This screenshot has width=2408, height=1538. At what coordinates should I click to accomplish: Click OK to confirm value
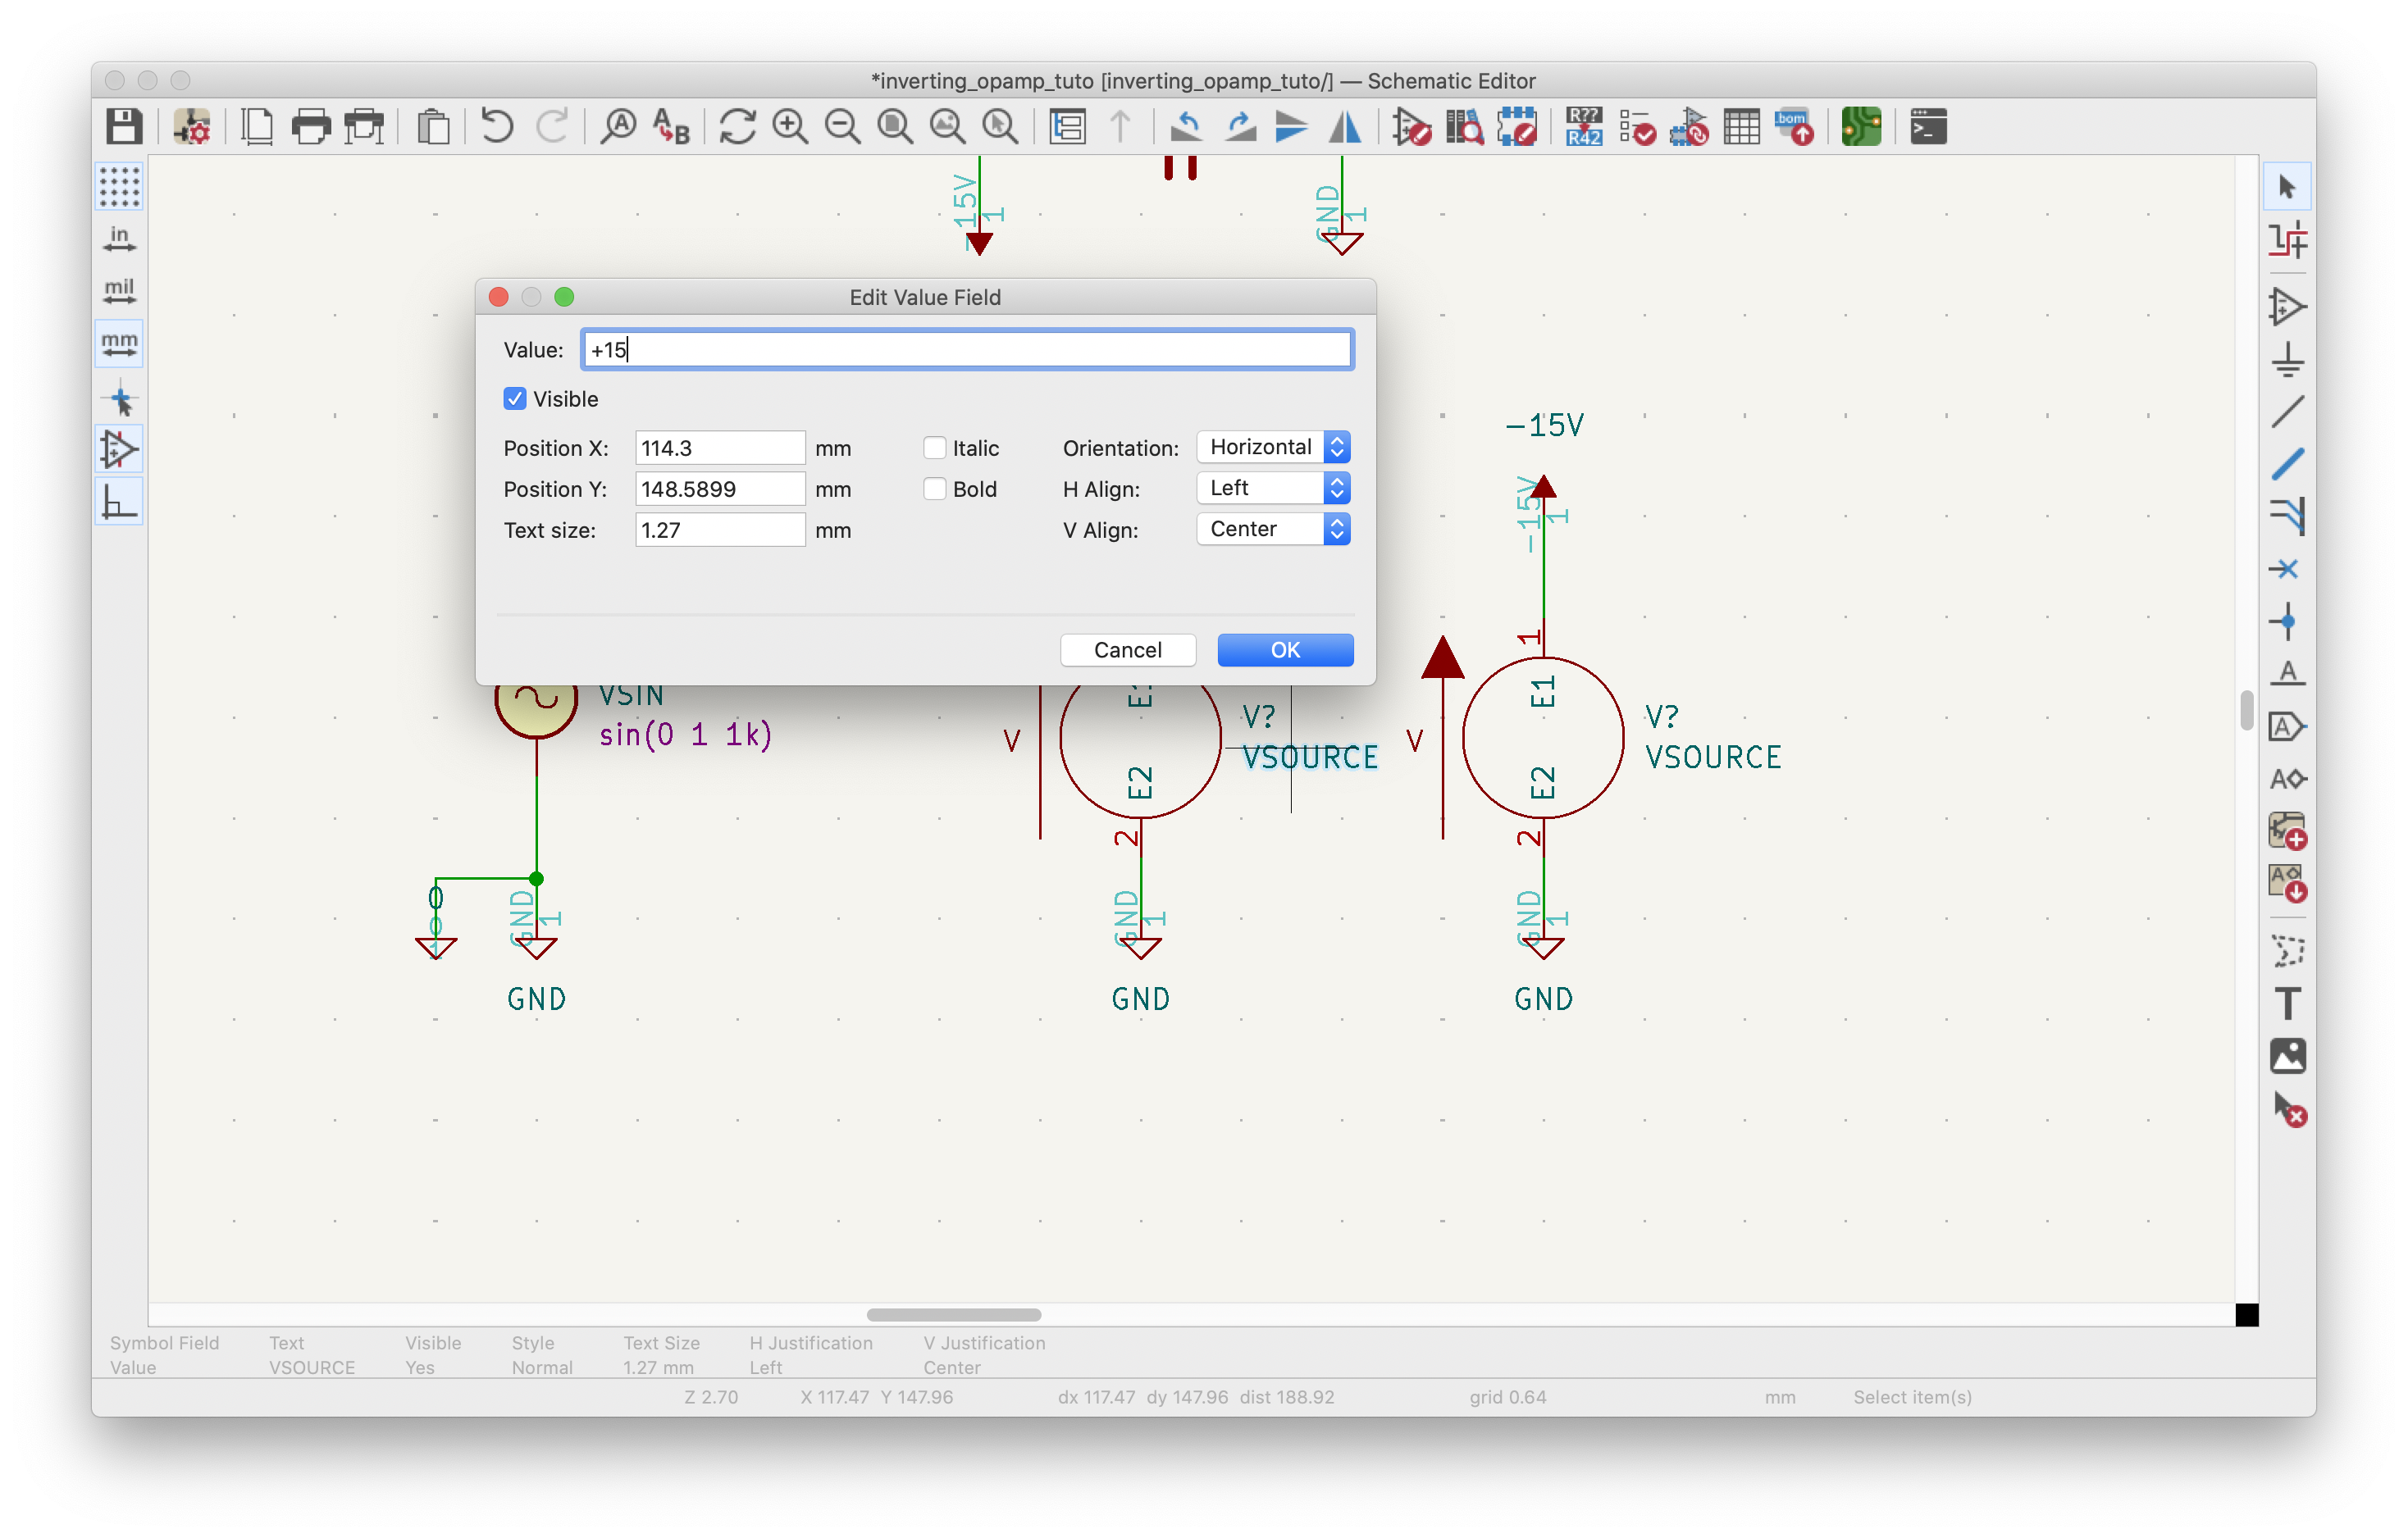pos(1285,649)
